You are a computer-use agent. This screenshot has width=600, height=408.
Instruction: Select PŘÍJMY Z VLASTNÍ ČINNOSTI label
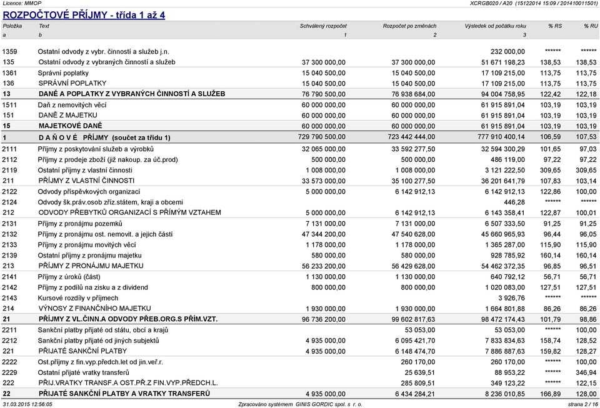click(x=86, y=181)
